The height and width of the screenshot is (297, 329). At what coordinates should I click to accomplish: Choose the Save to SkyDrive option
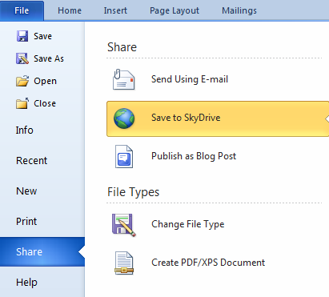218,118
